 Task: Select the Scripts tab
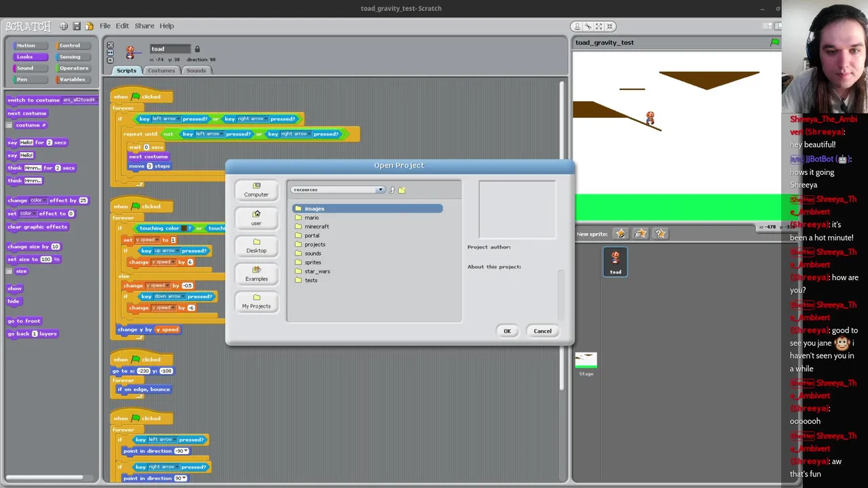(x=126, y=70)
